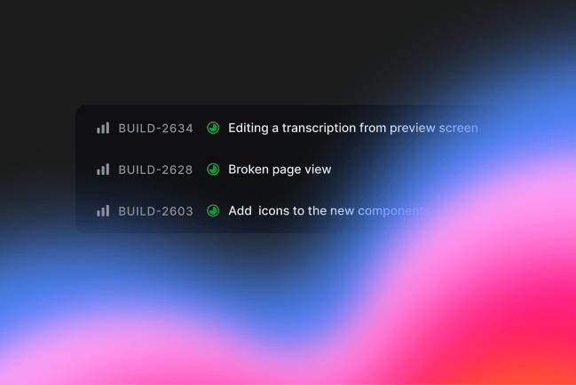Expand priority options for the Add icons issue

coord(103,211)
